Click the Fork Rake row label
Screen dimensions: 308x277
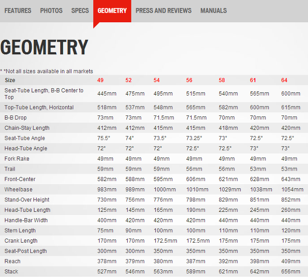coord(17,158)
